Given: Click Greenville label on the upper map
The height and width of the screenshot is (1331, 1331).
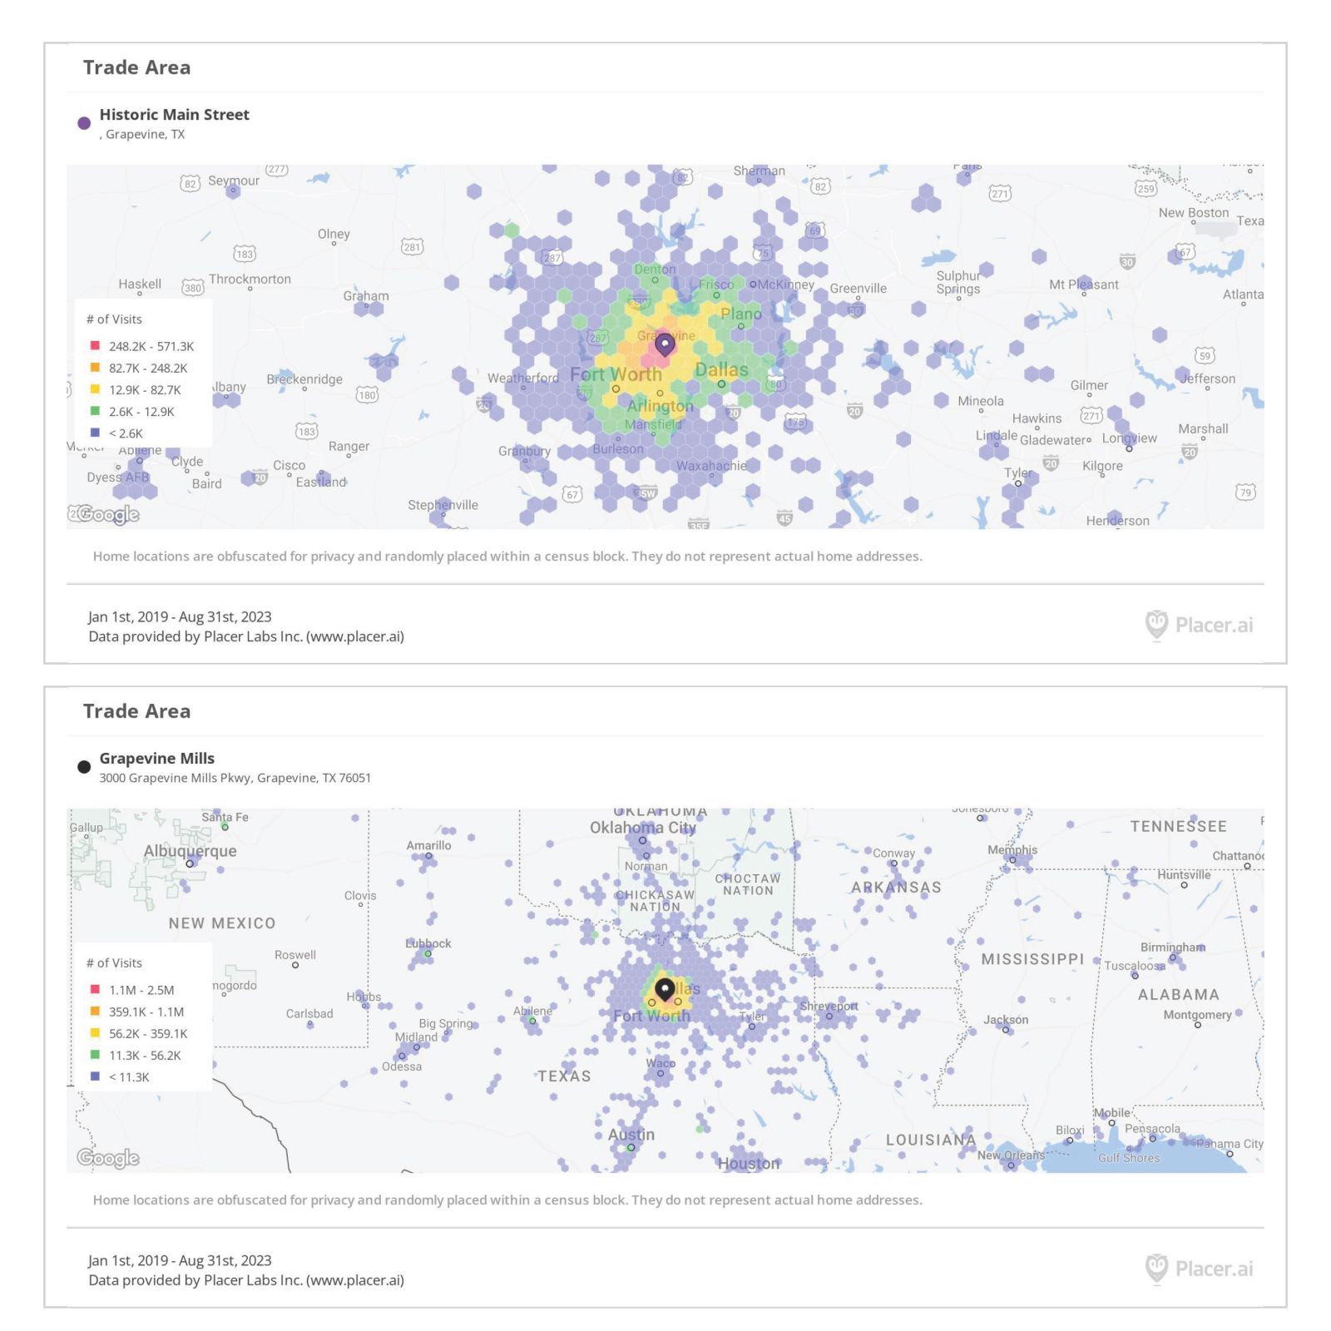Looking at the screenshot, I should 858,289.
